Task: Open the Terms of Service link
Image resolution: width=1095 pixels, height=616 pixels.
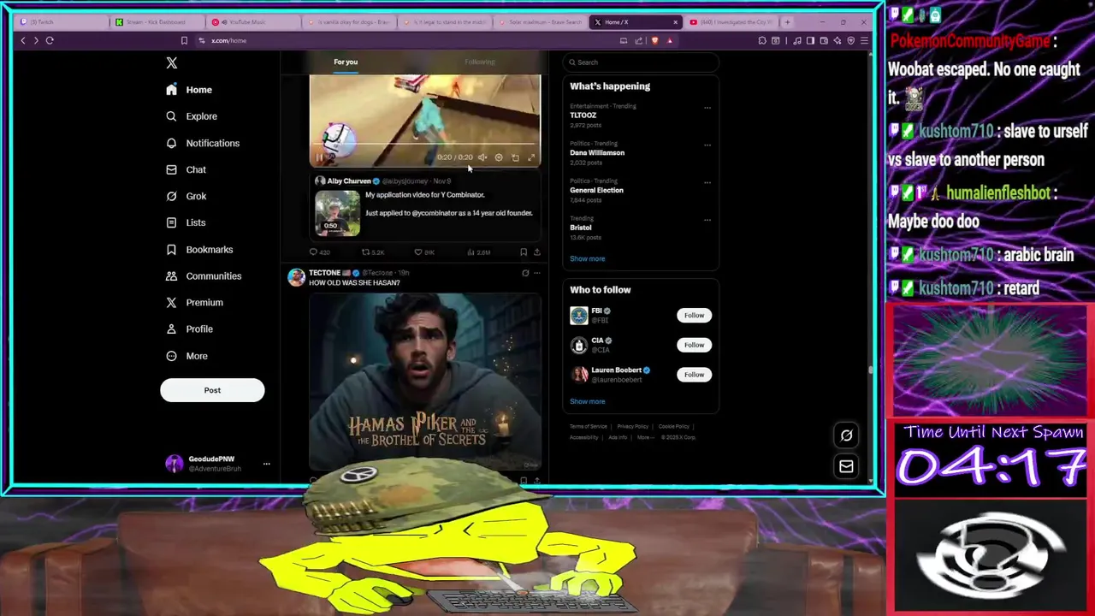Action: pyautogui.click(x=589, y=426)
